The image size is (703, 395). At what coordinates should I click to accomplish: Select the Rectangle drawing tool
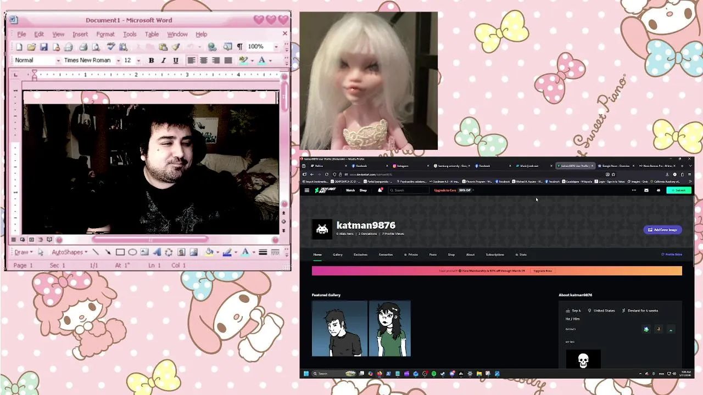120,252
